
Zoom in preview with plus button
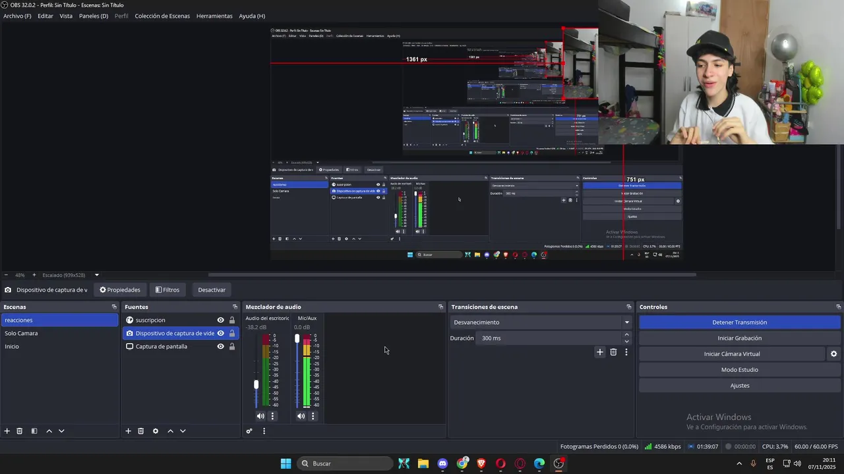[x=34, y=275]
